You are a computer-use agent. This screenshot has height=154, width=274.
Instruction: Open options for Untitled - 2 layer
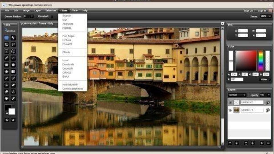point(268,102)
